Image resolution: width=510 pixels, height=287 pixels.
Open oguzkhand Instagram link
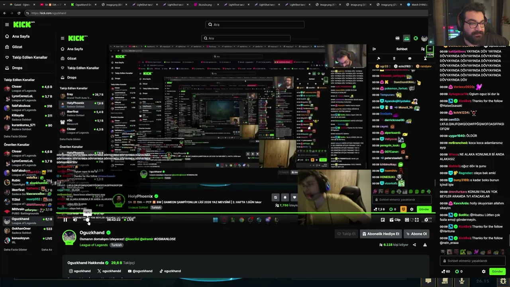pyautogui.click(x=80, y=271)
